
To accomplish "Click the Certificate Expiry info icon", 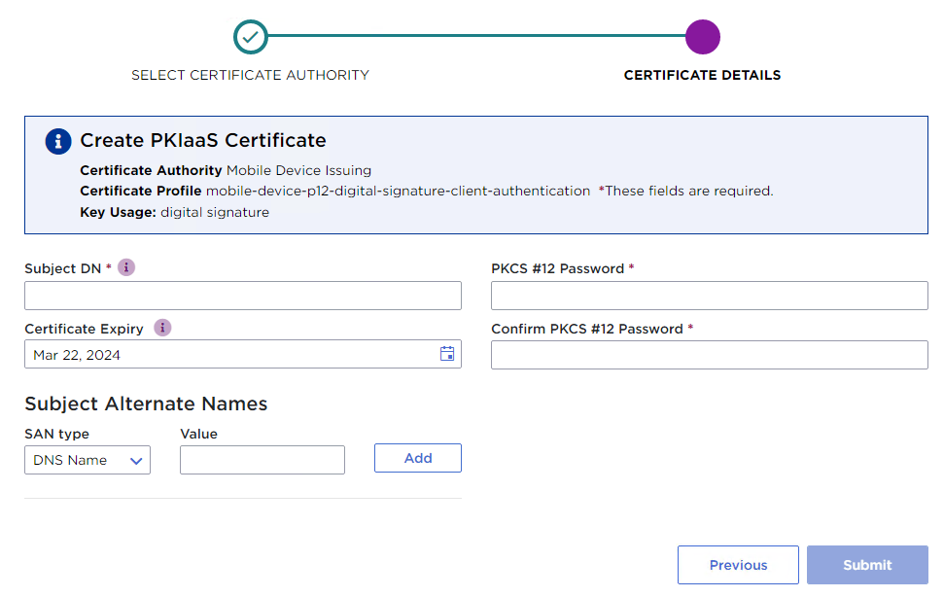I will (162, 328).
